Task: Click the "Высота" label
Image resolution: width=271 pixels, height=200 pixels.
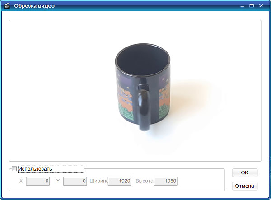Action: tap(145, 181)
